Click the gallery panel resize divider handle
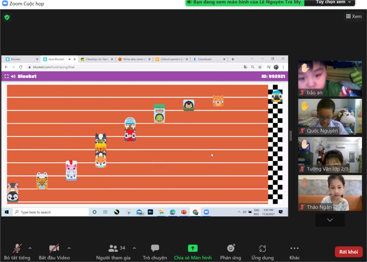 290,136
